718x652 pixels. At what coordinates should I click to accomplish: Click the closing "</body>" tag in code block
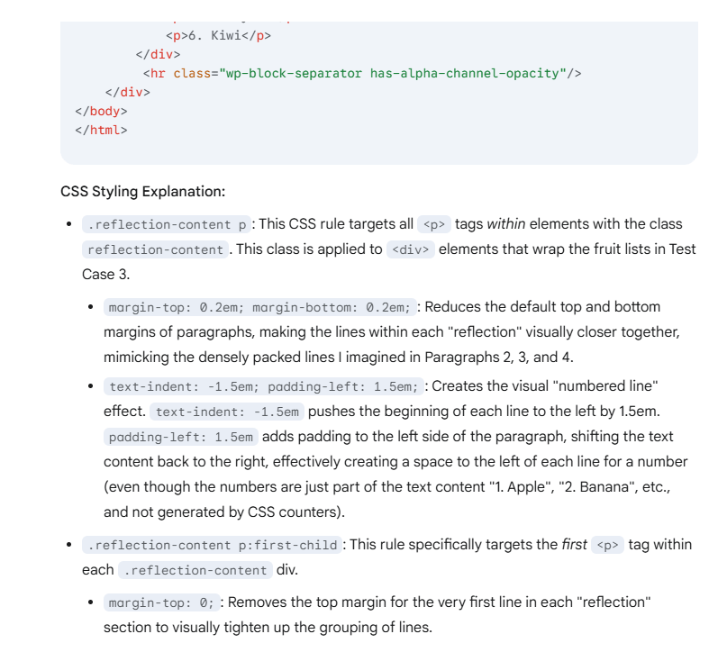click(x=101, y=111)
